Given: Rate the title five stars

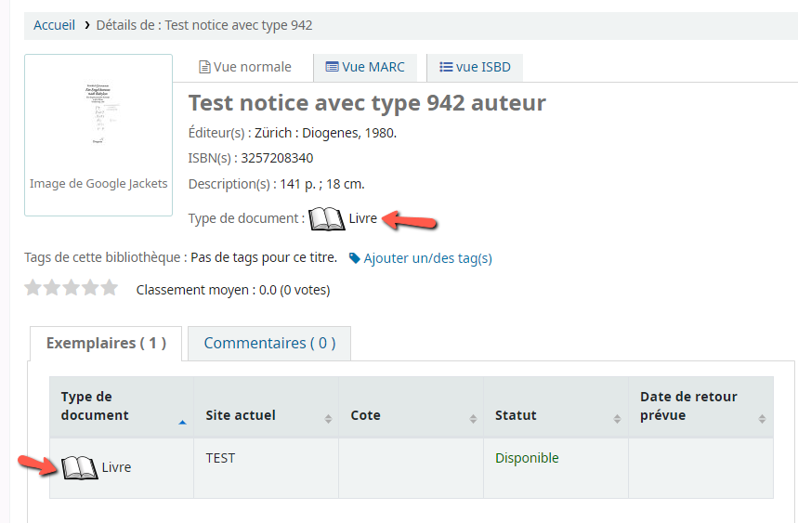Looking at the screenshot, I should click(x=110, y=288).
